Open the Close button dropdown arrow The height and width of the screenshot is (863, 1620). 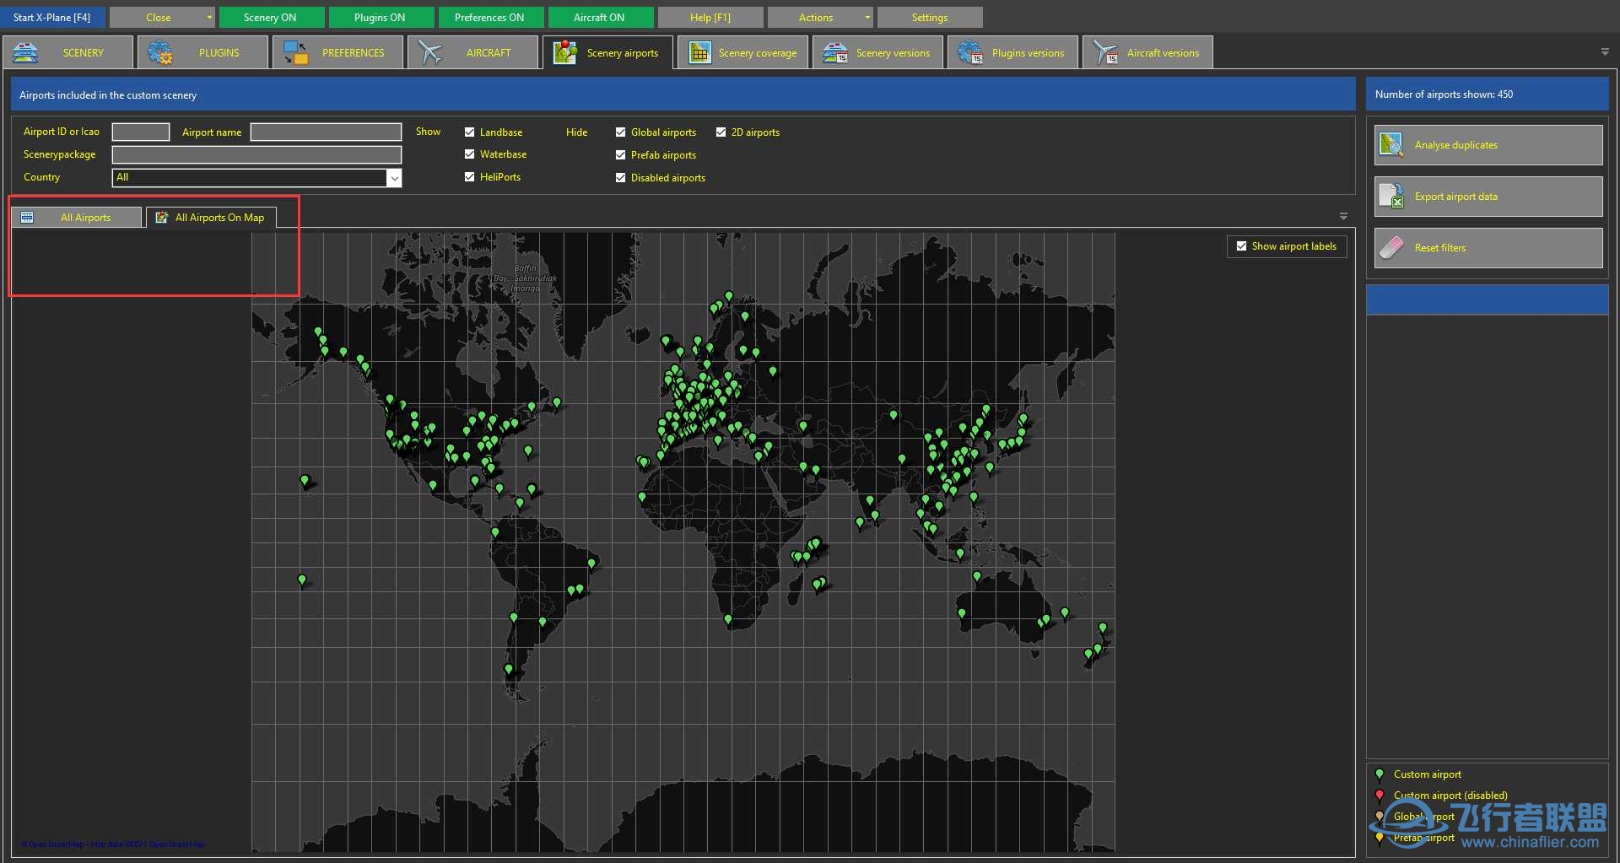[209, 17]
